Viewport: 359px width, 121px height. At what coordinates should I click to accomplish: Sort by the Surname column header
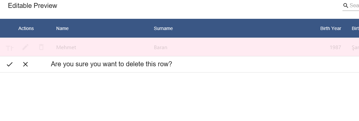click(163, 28)
